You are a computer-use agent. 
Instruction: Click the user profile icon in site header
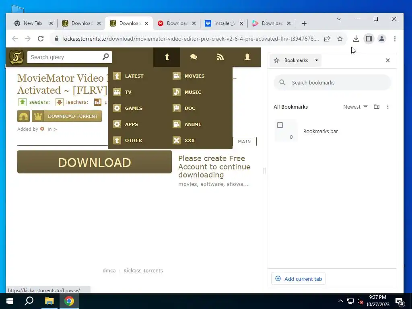247,57
